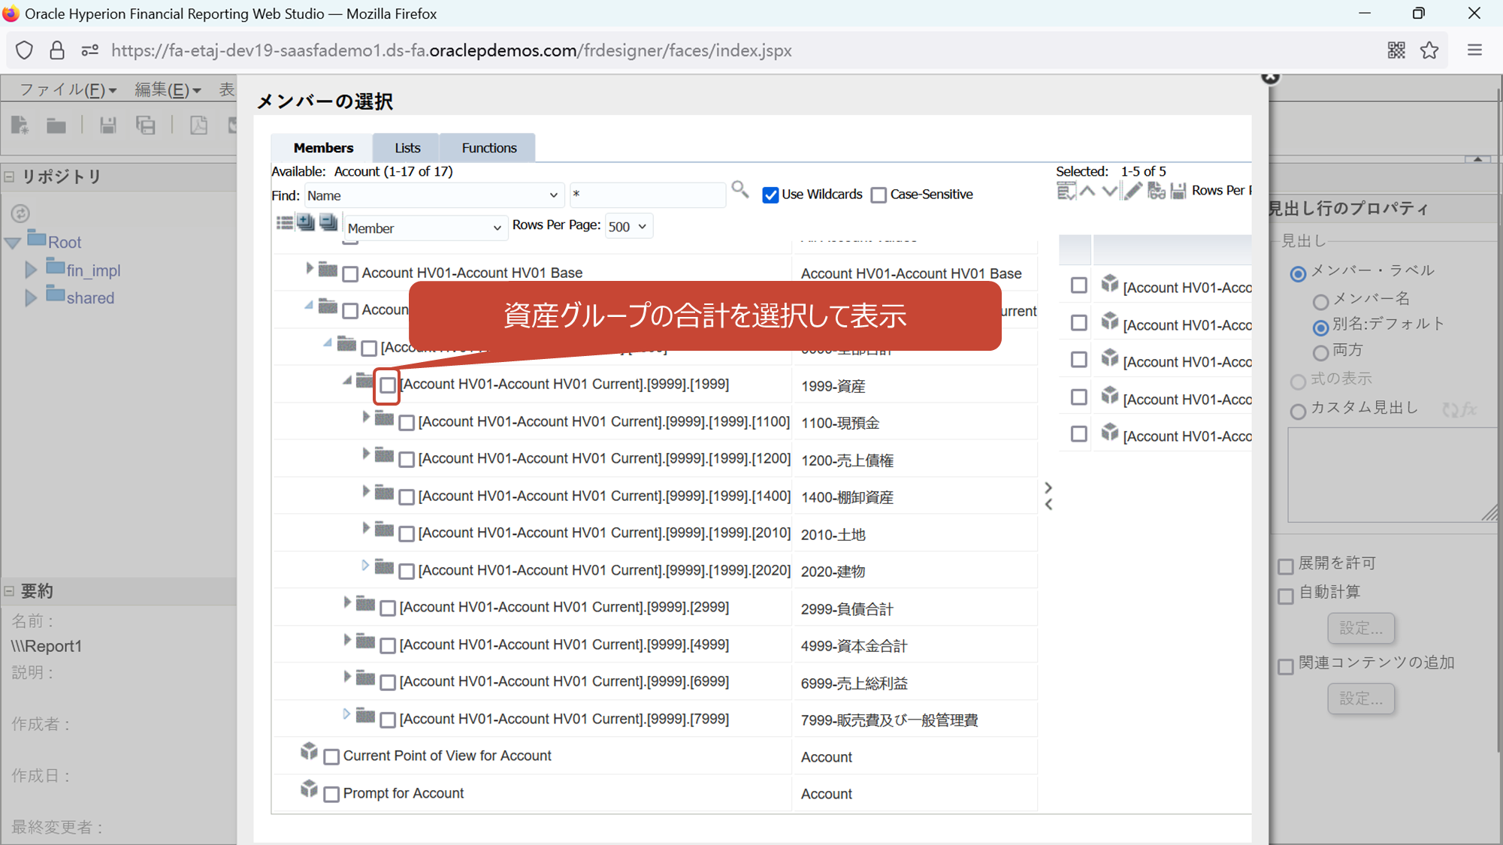The width and height of the screenshot is (1503, 845).
Task: Expand the 2999-負債合計 tree node
Action: point(346,602)
